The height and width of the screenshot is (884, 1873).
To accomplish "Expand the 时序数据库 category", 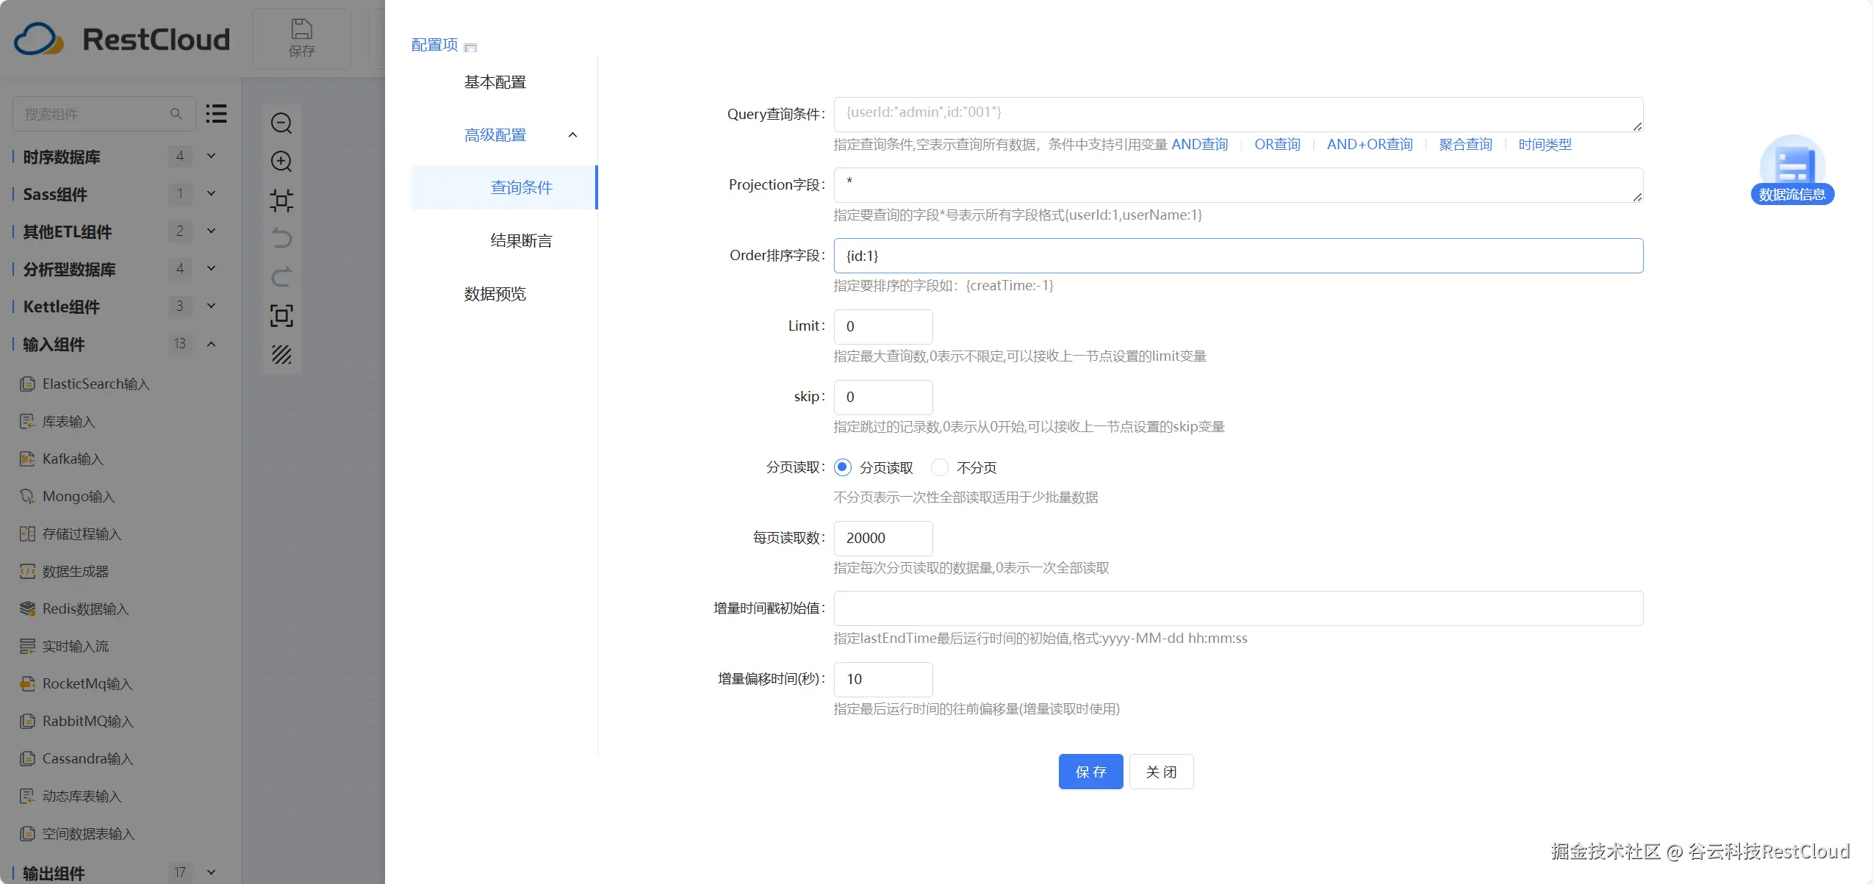I will (211, 156).
